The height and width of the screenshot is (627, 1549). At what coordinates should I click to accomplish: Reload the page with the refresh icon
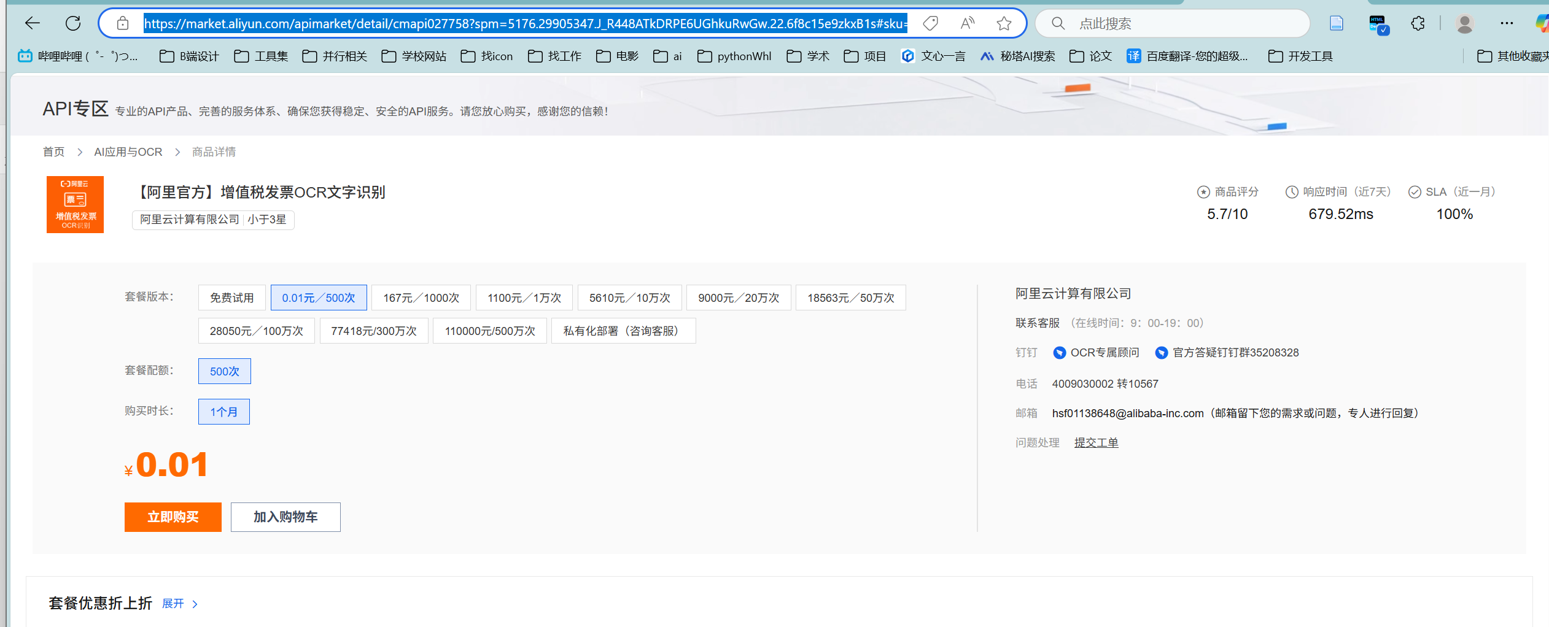tap(73, 23)
